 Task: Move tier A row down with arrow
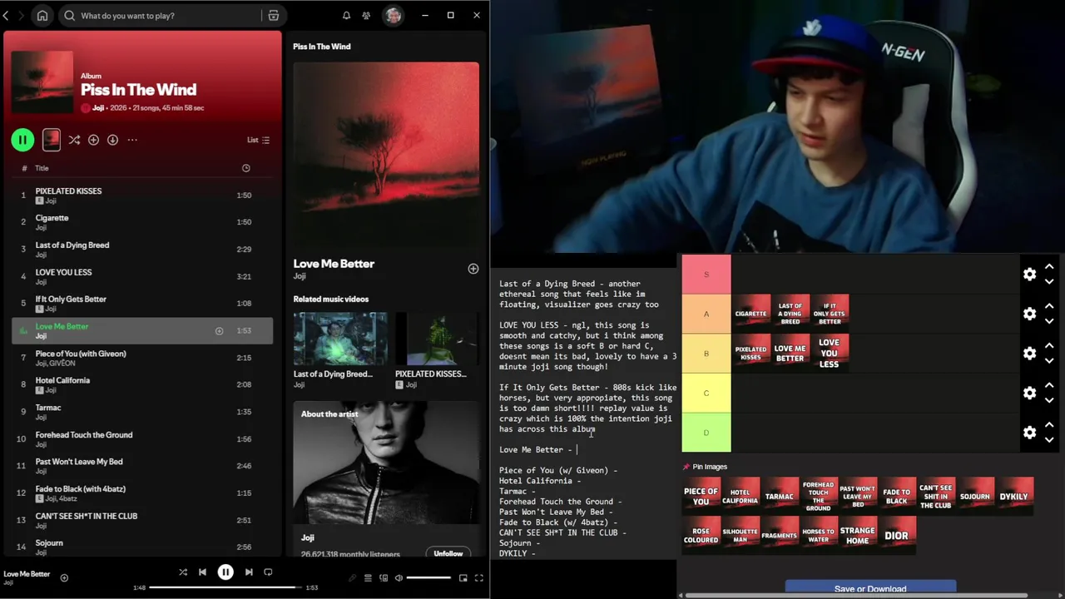point(1049,321)
